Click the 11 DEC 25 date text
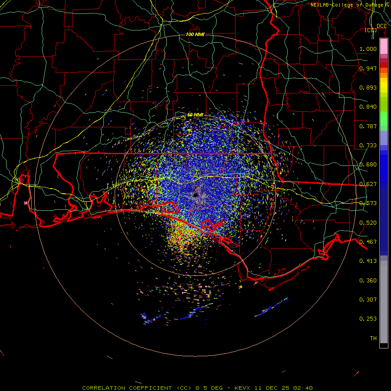Screen dimensions: 391x391 click(x=272, y=388)
